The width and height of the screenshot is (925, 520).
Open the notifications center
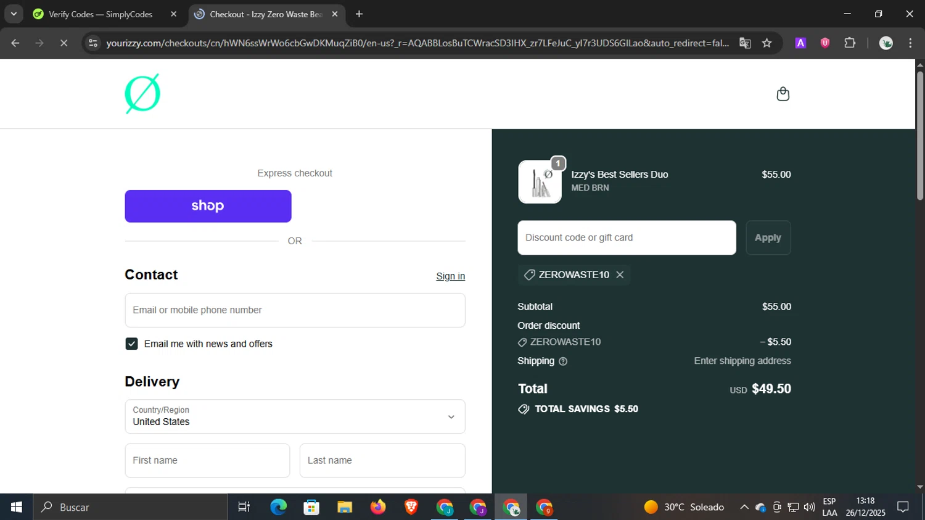coord(903,507)
